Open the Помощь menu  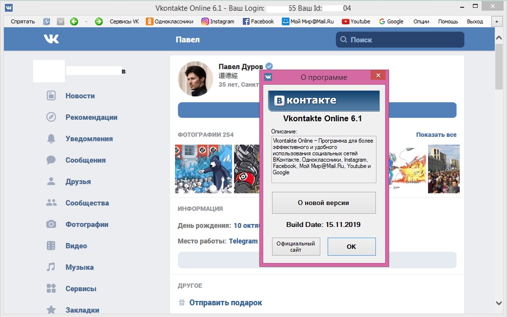point(448,21)
